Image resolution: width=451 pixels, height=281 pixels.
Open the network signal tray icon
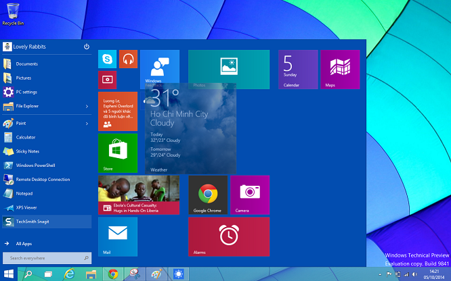click(406, 275)
